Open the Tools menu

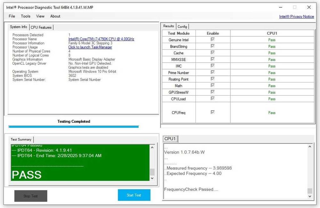26,16
